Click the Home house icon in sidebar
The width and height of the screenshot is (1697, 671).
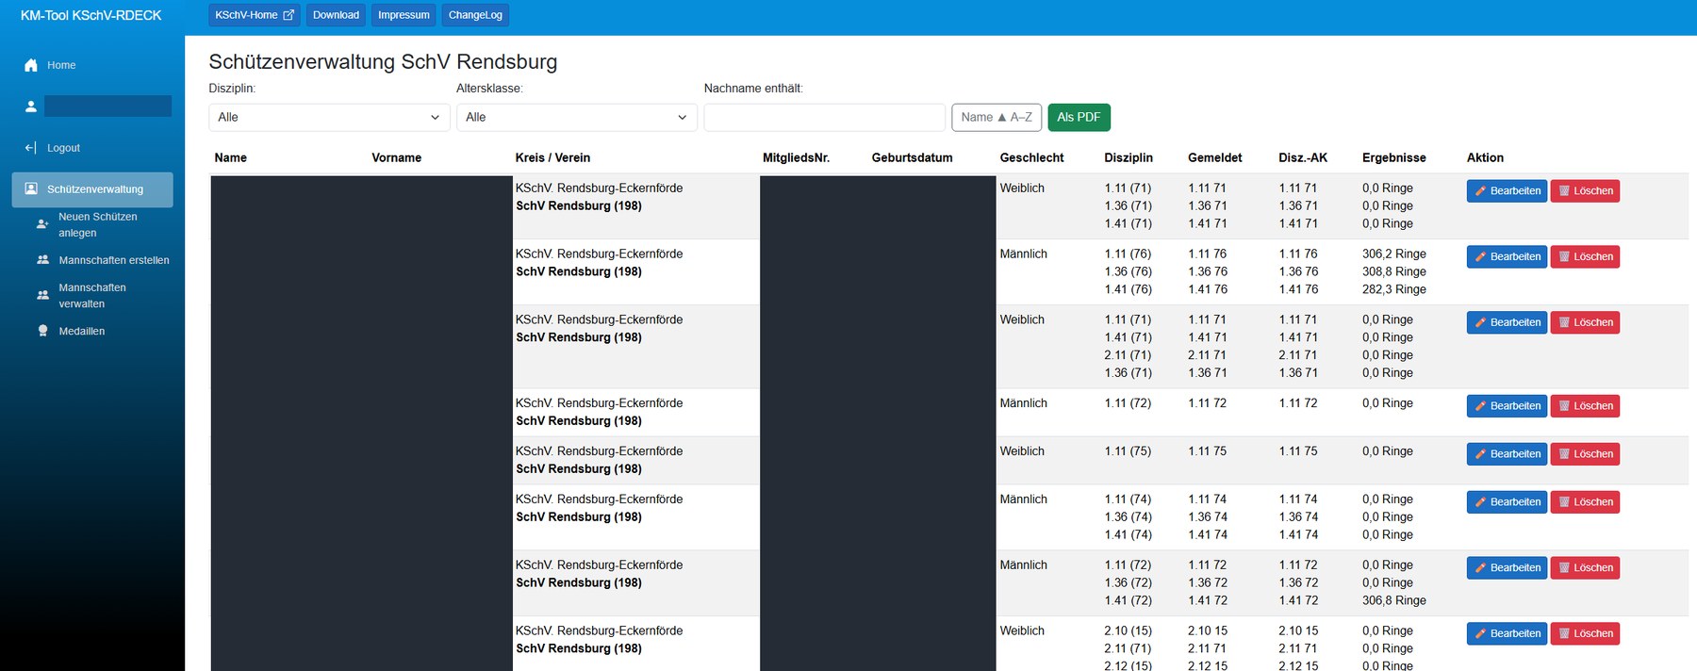coord(31,65)
